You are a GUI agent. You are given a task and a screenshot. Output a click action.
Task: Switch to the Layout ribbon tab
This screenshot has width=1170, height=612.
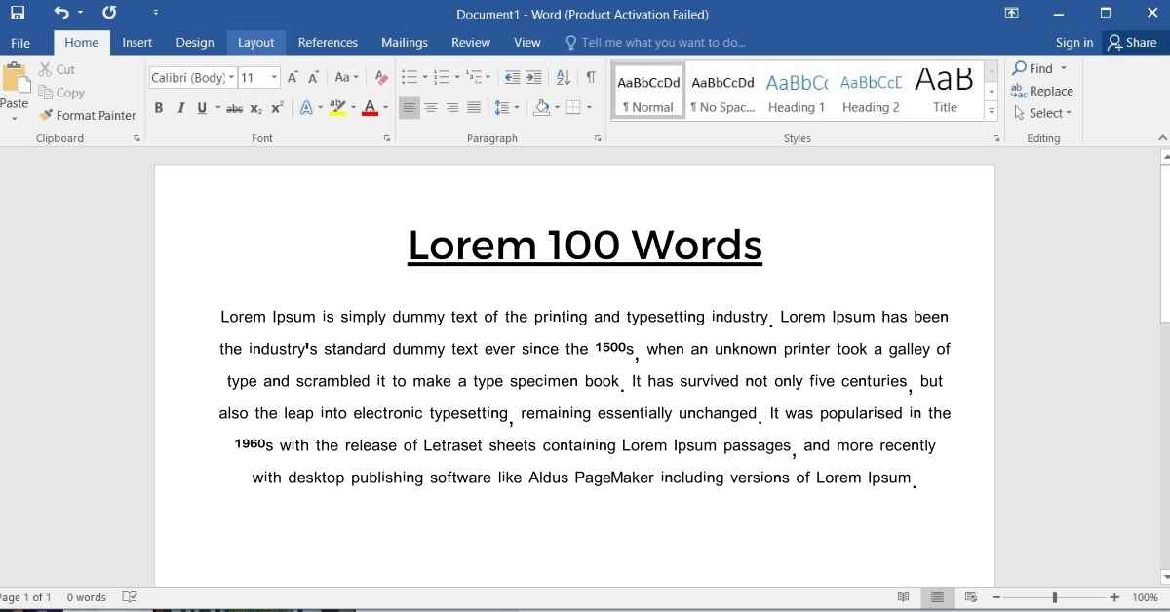click(255, 42)
